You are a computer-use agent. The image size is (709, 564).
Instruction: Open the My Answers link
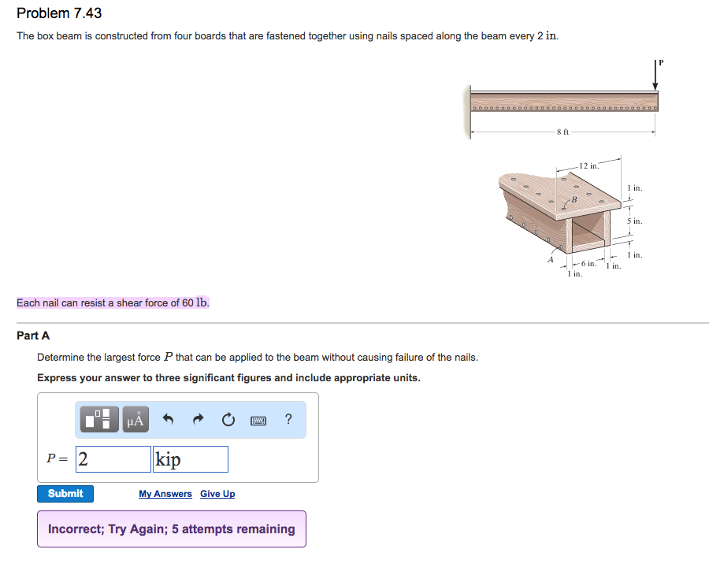[165, 493]
